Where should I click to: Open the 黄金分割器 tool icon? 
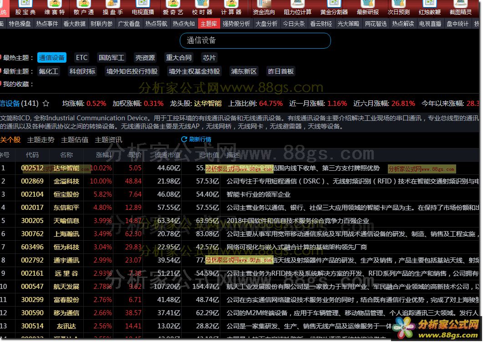click(334, 8)
